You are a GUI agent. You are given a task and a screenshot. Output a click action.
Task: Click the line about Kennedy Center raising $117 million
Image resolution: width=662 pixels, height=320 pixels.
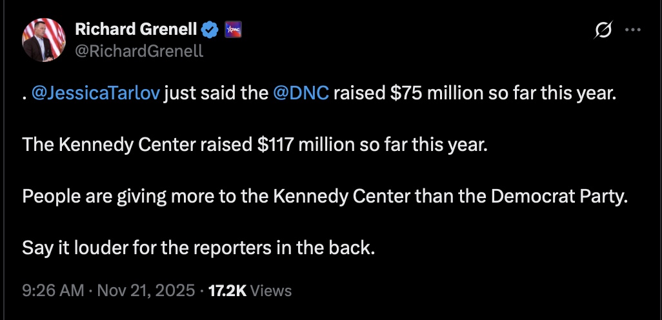(x=256, y=145)
